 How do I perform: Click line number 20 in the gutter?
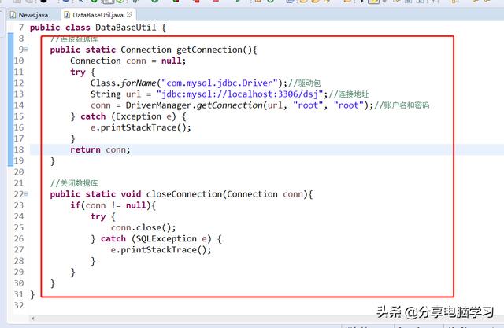(x=19, y=172)
